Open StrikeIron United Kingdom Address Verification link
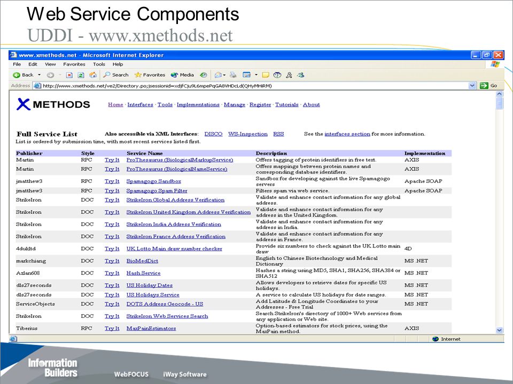Screen dimensions: 513x384 (189, 212)
